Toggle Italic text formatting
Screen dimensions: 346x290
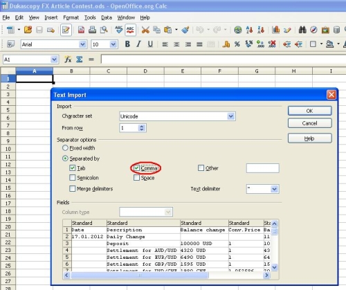click(138, 44)
